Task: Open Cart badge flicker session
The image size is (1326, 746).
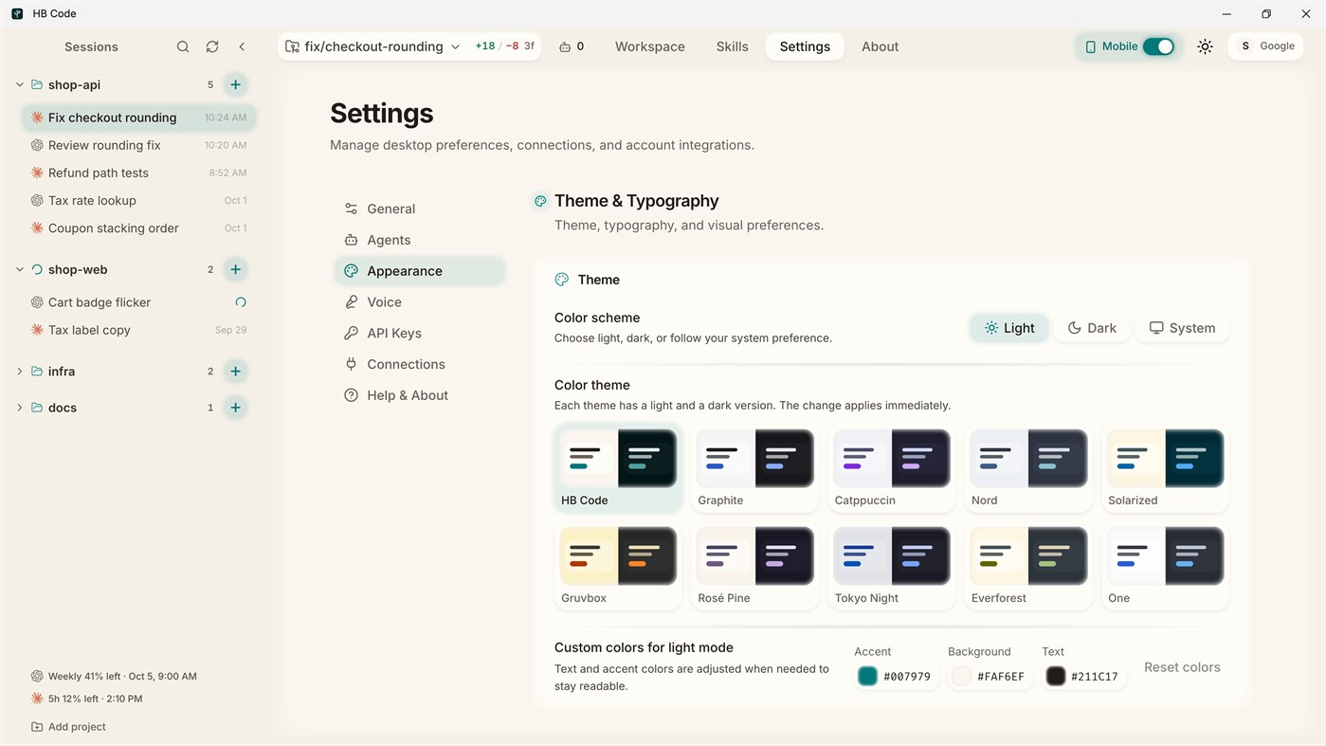Action: [x=138, y=302]
